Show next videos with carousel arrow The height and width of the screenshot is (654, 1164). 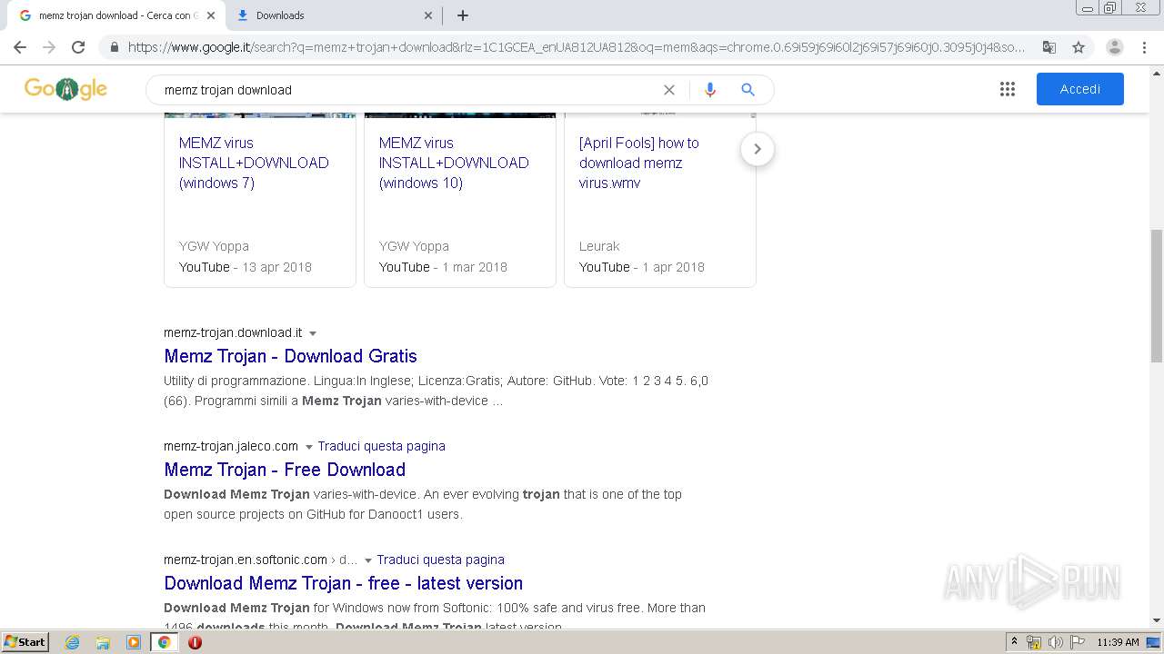758,149
